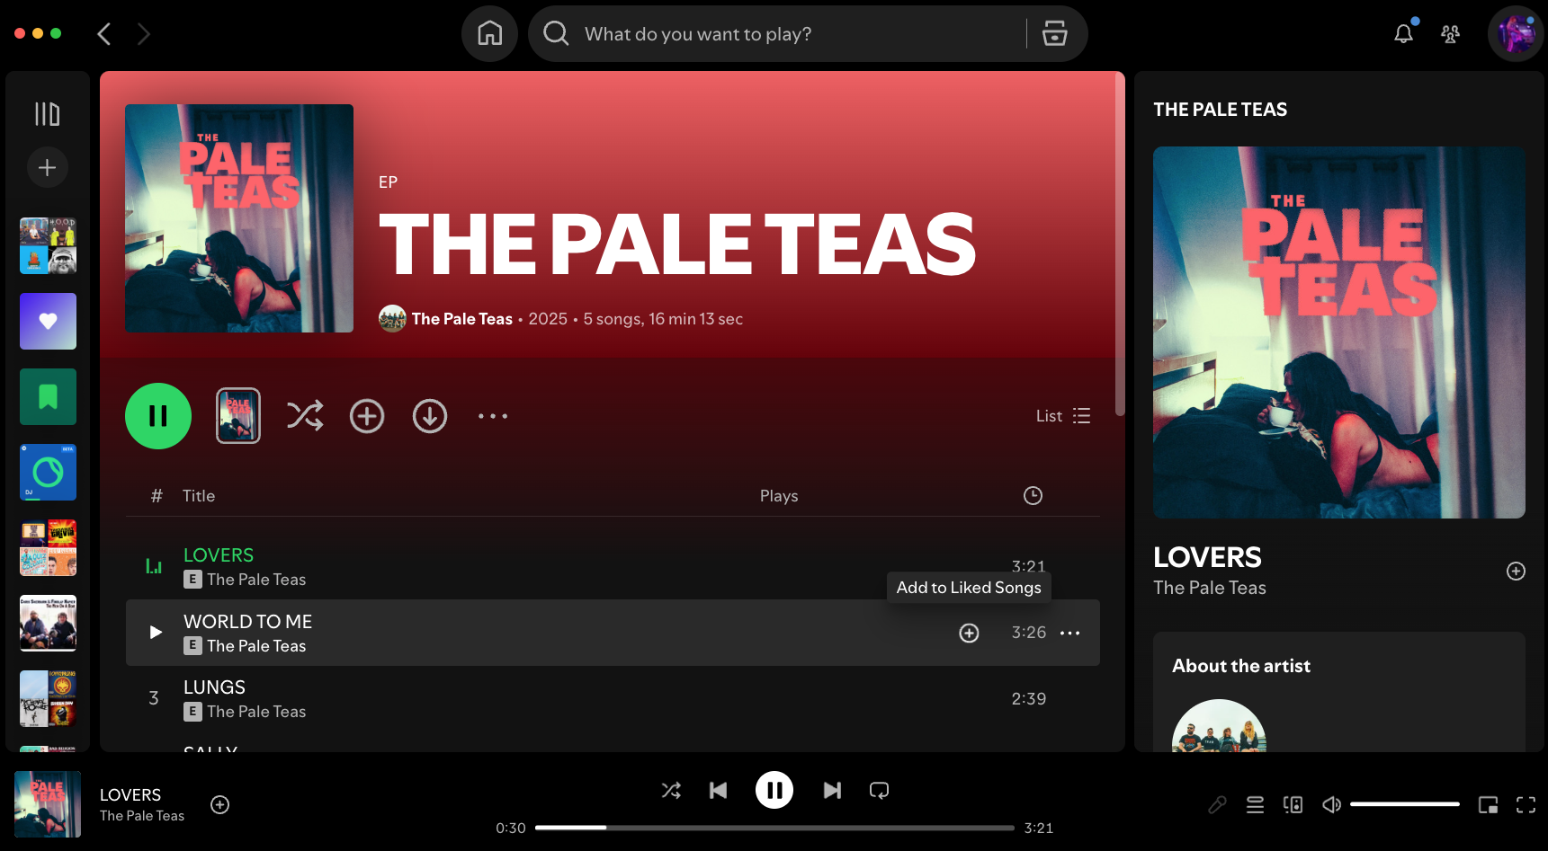1548x851 pixels.
Task: Click the now-playing bar album thumbnail
Action: [48, 804]
